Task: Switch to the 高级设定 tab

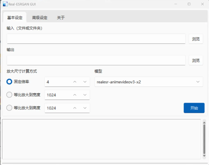Action: pos(40,18)
